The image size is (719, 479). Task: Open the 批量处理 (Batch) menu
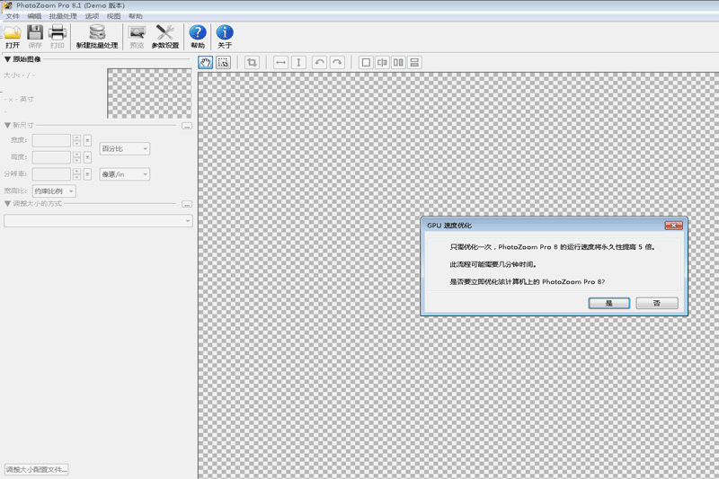pos(63,16)
